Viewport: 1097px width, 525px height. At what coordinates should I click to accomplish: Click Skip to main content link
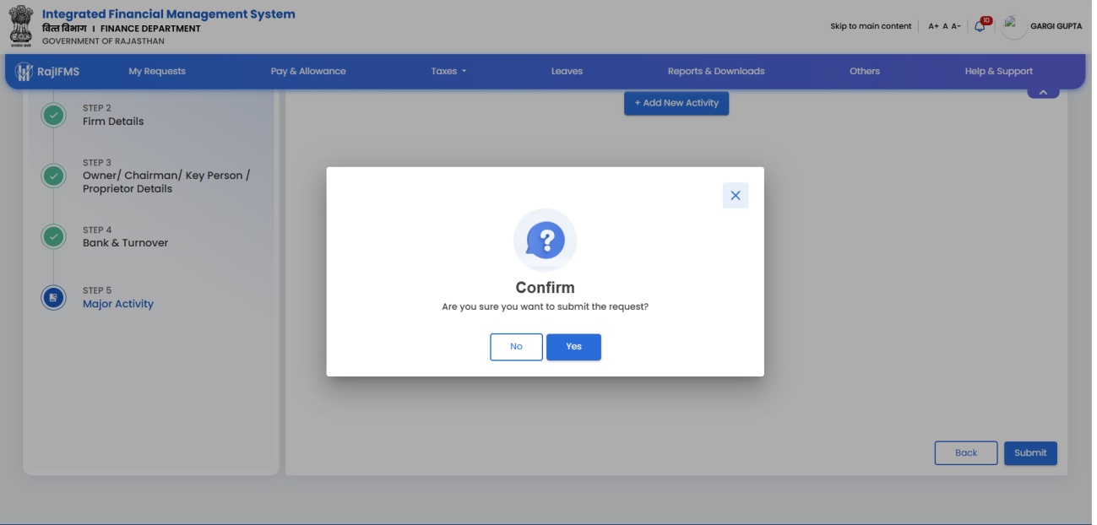click(871, 26)
